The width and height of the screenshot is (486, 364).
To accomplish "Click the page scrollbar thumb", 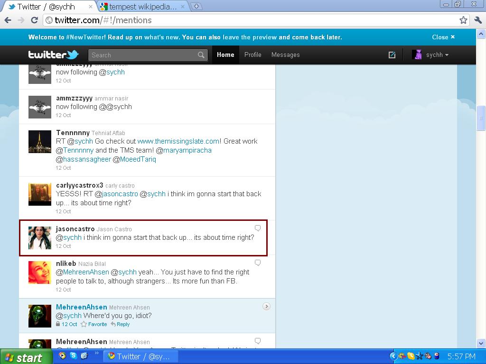I will [x=481, y=118].
